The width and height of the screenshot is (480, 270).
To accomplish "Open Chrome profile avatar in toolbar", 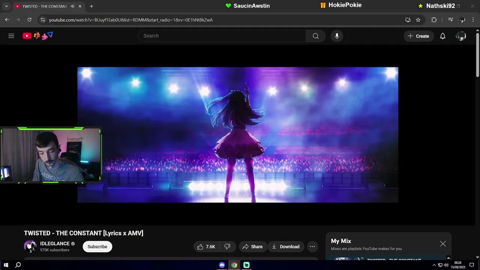I will [x=462, y=20].
